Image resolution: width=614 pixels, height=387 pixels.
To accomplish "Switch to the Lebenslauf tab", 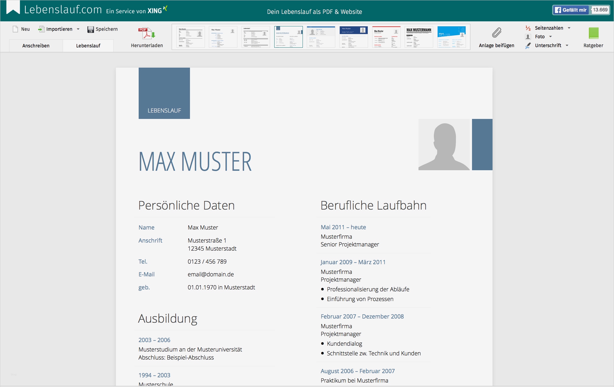I will [x=88, y=46].
